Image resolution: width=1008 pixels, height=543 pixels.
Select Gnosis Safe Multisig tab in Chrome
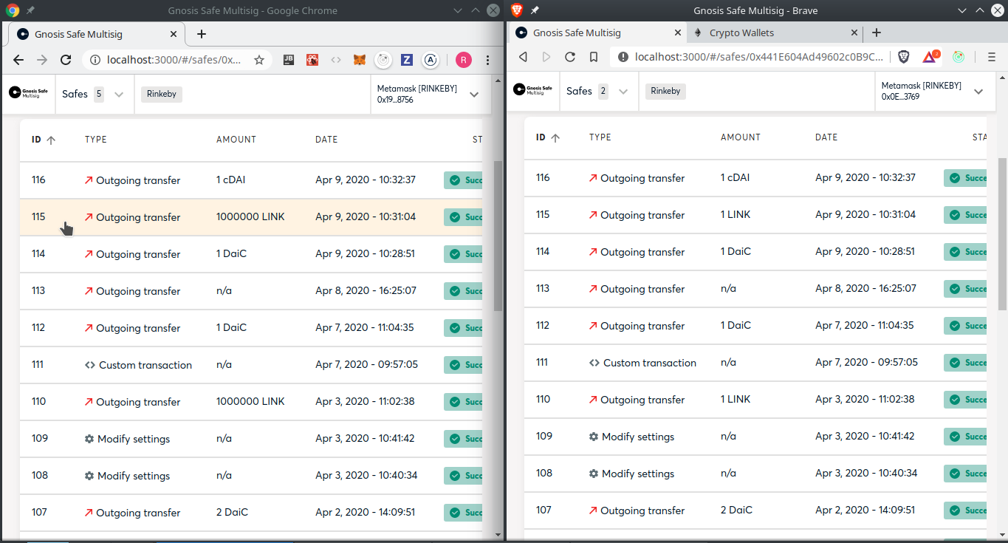click(x=78, y=34)
